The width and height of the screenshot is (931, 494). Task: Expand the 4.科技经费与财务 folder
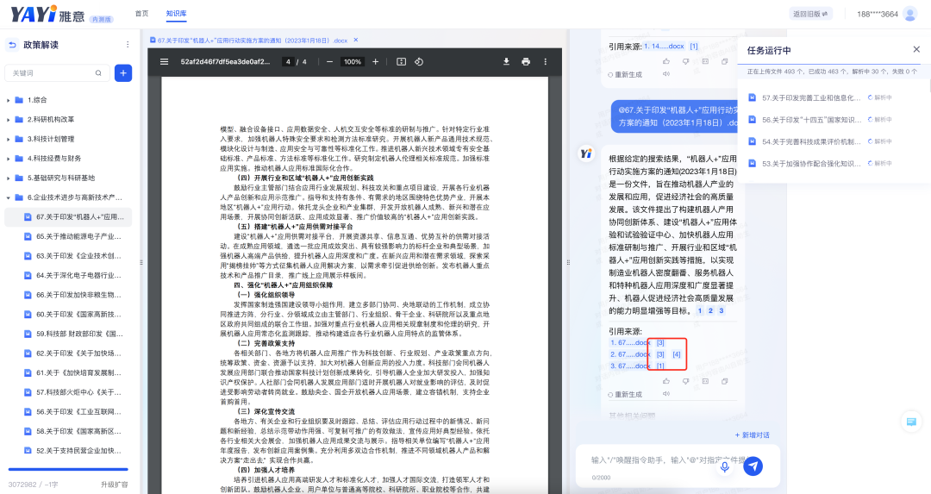tap(8, 159)
